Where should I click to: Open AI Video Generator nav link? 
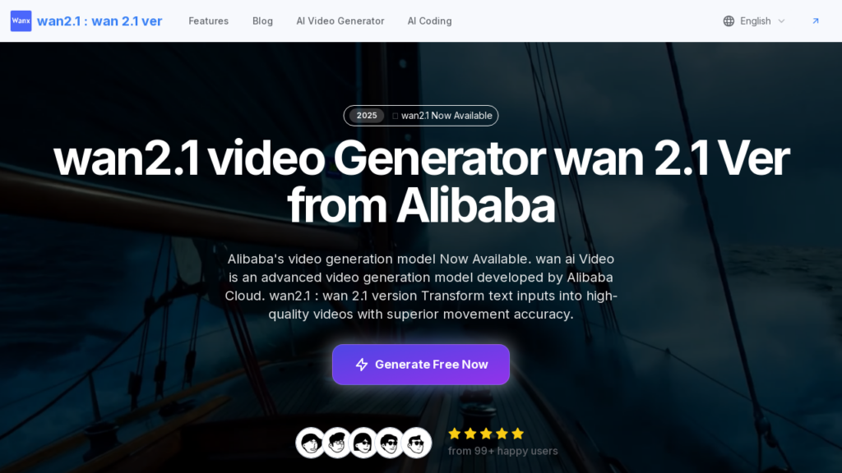[340, 21]
